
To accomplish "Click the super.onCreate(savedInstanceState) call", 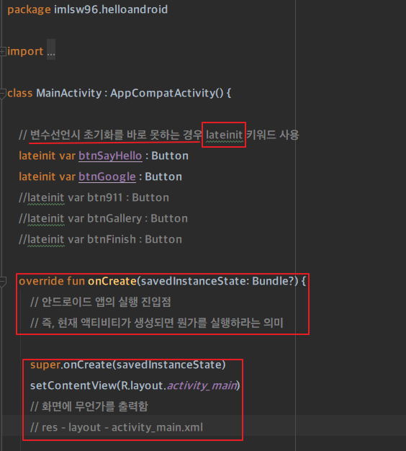I will point(128,365).
